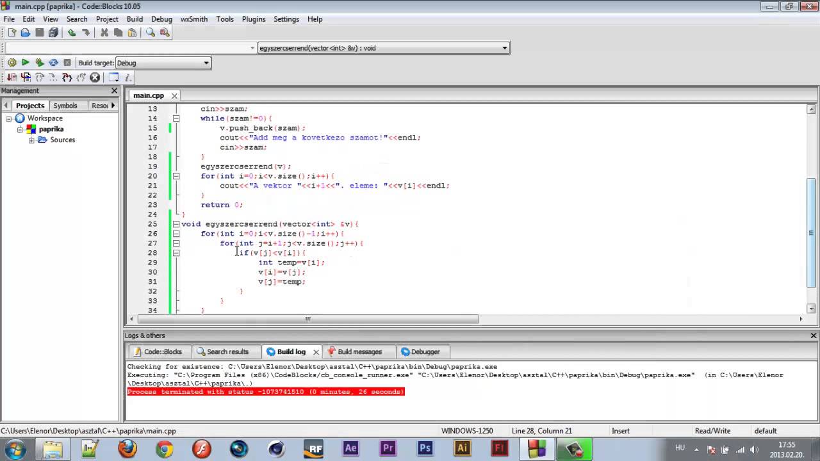Stop the debugger with the X icon

click(x=95, y=77)
